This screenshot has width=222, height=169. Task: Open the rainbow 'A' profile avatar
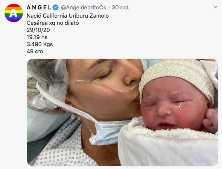tap(14, 13)
